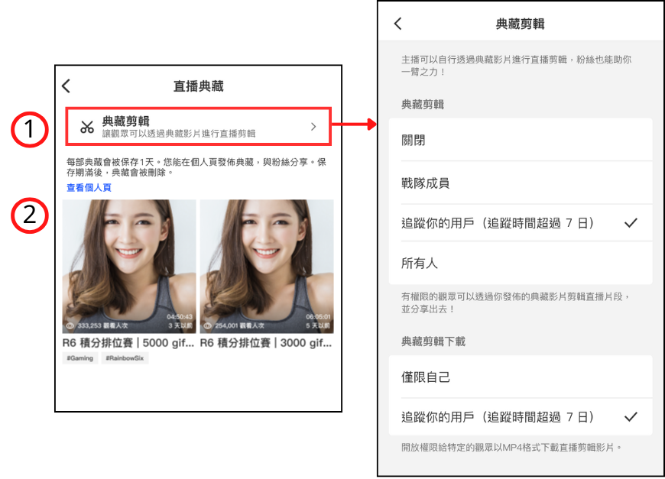Open the 查看個人頁 link
665x479 pixels.
(x=89, y=188)
